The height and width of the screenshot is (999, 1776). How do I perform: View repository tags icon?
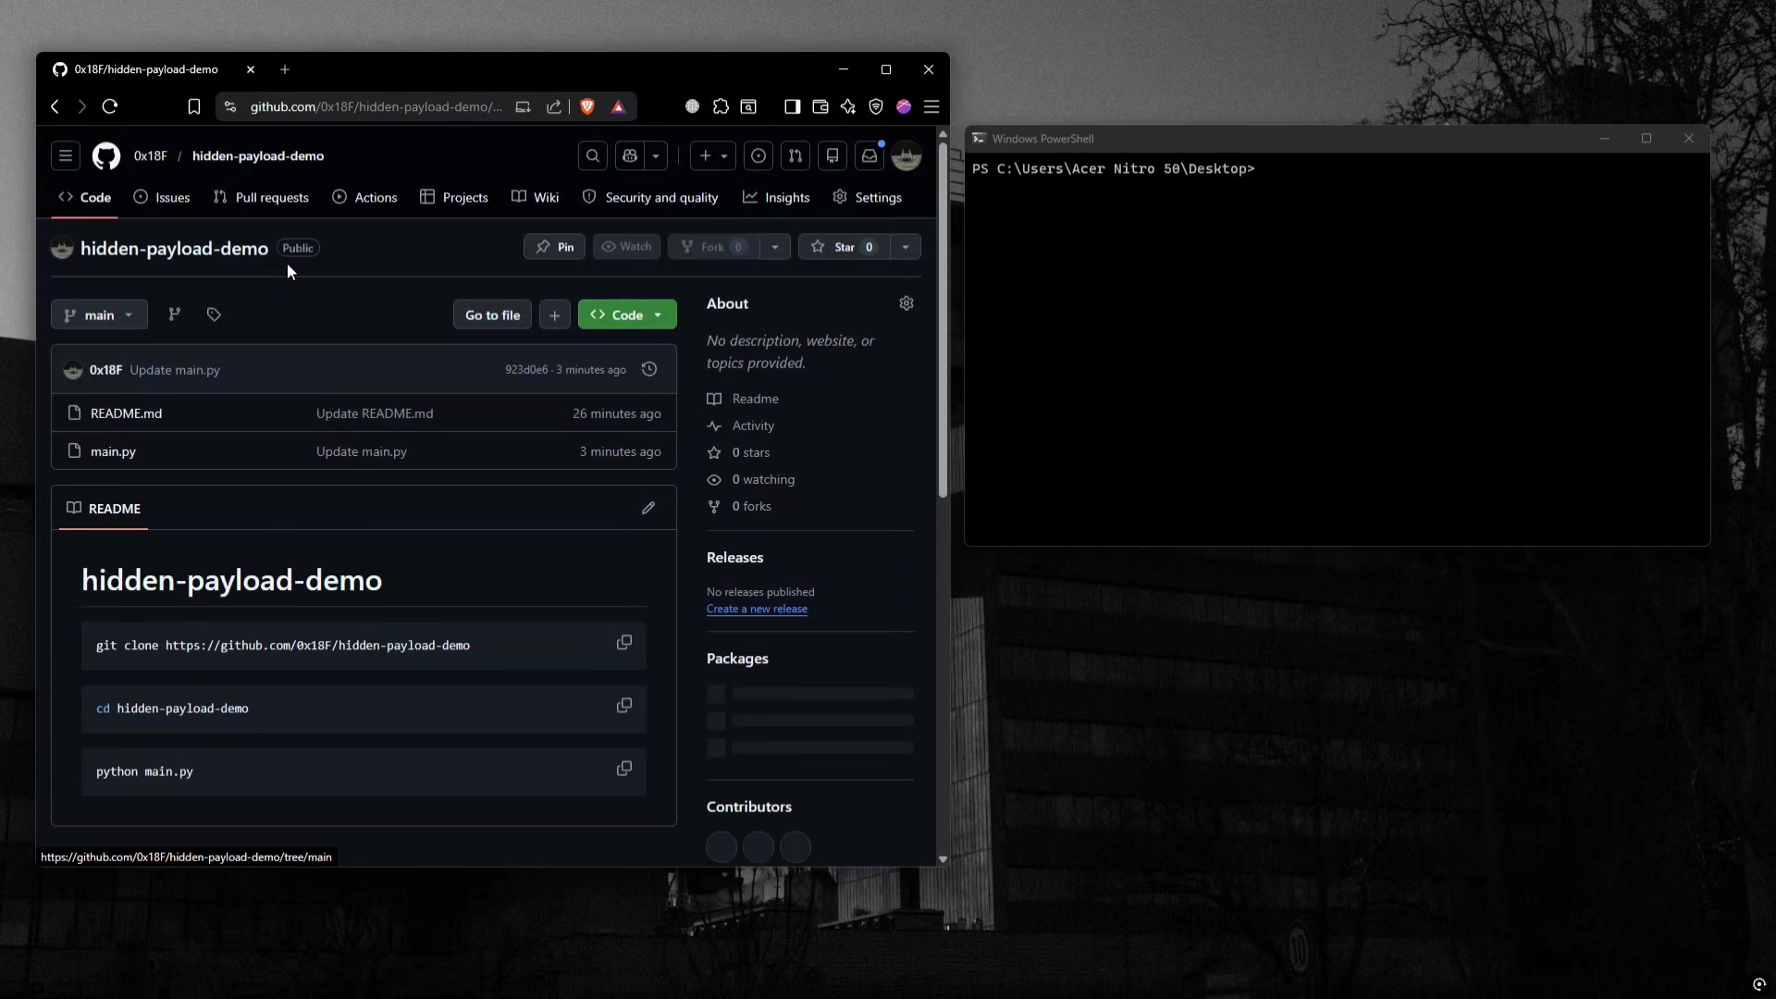(214, 314)
